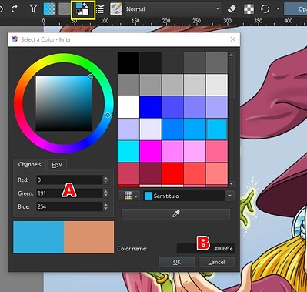307x292 pixels.
Task: Expand the Normal blending mode dropdown
Action: (x=173, y=9)
